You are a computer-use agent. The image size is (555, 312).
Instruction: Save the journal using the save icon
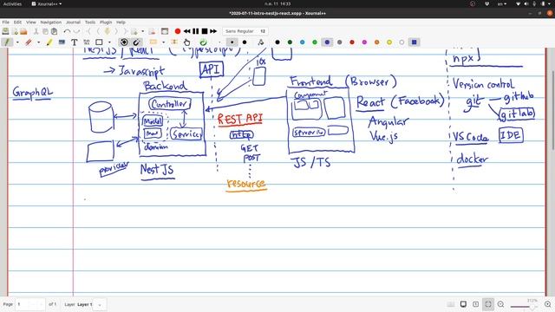(6, 31)
